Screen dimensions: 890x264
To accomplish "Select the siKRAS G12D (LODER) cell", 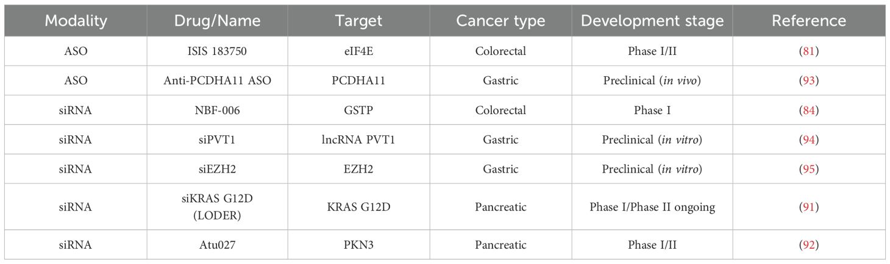I will coord(218,207).
